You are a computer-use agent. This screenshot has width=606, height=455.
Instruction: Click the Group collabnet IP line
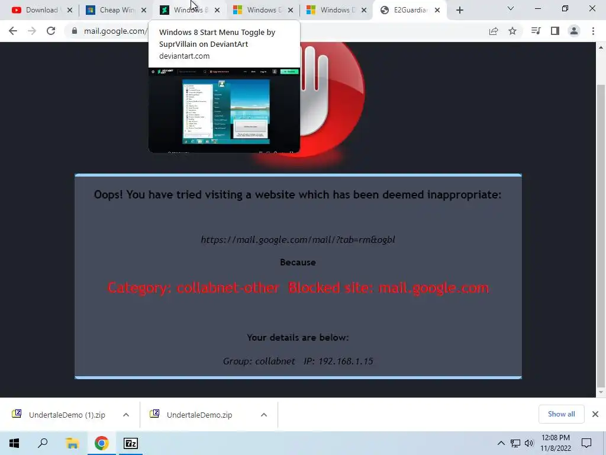(x=298, y=361)
